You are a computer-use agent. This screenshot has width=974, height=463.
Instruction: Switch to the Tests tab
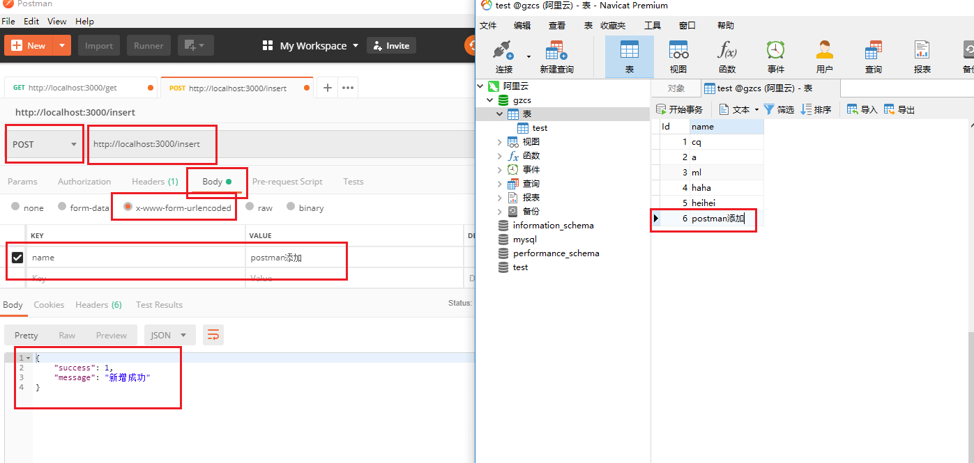[x=353, y=182]
